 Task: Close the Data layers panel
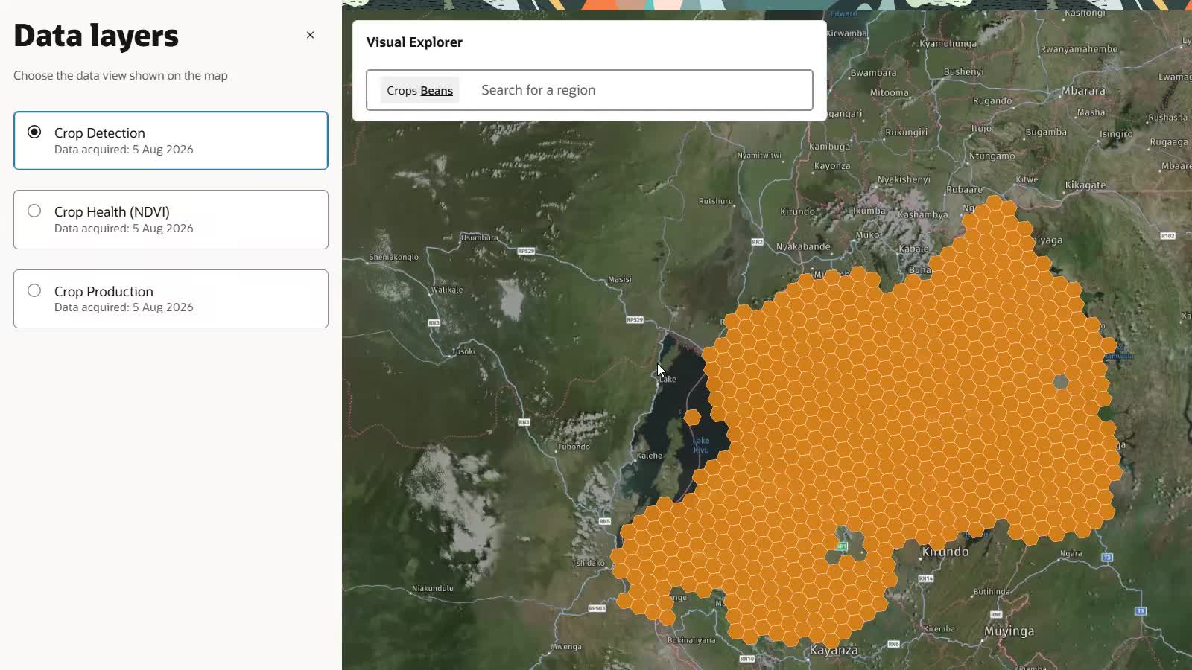(x=310, y=35)
